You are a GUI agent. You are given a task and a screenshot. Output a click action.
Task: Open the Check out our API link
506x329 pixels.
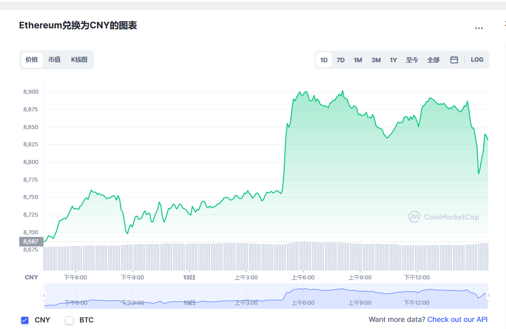click(457, 319)
